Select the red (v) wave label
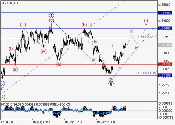The width and height of the screenshot is (175, 125). (x=51, y=20)
